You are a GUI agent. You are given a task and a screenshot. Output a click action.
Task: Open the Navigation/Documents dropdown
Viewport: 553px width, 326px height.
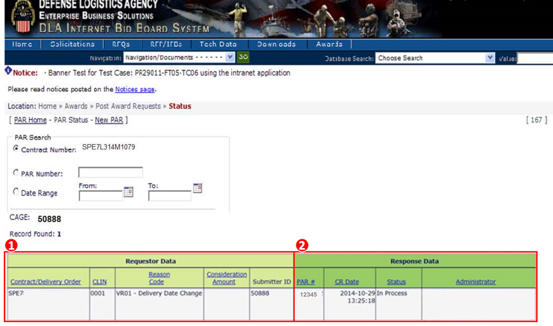179,57
